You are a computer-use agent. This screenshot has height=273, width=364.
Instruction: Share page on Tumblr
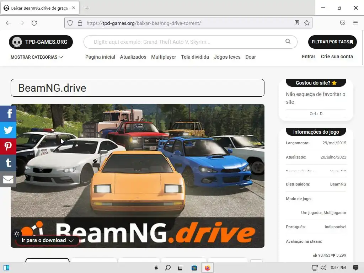8,163
